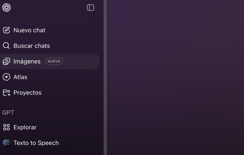Click the Texto to Speech avatar thumbnail
Screen dimensions: 244x155
6,143
